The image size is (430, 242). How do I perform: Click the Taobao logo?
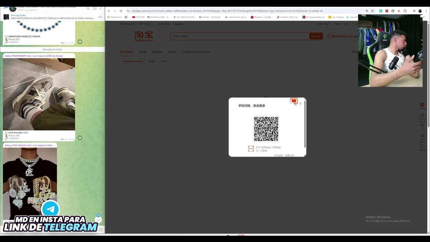coord(143,36)
